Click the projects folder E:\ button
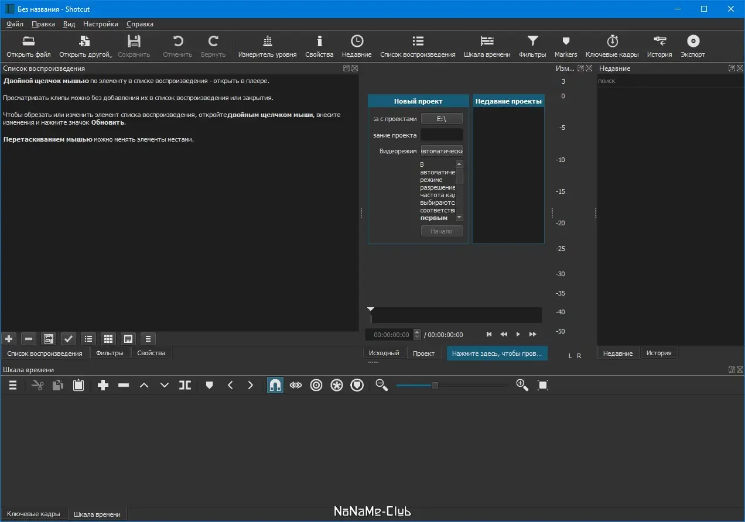Screen dimensions: 745x522 coord(442,119)
